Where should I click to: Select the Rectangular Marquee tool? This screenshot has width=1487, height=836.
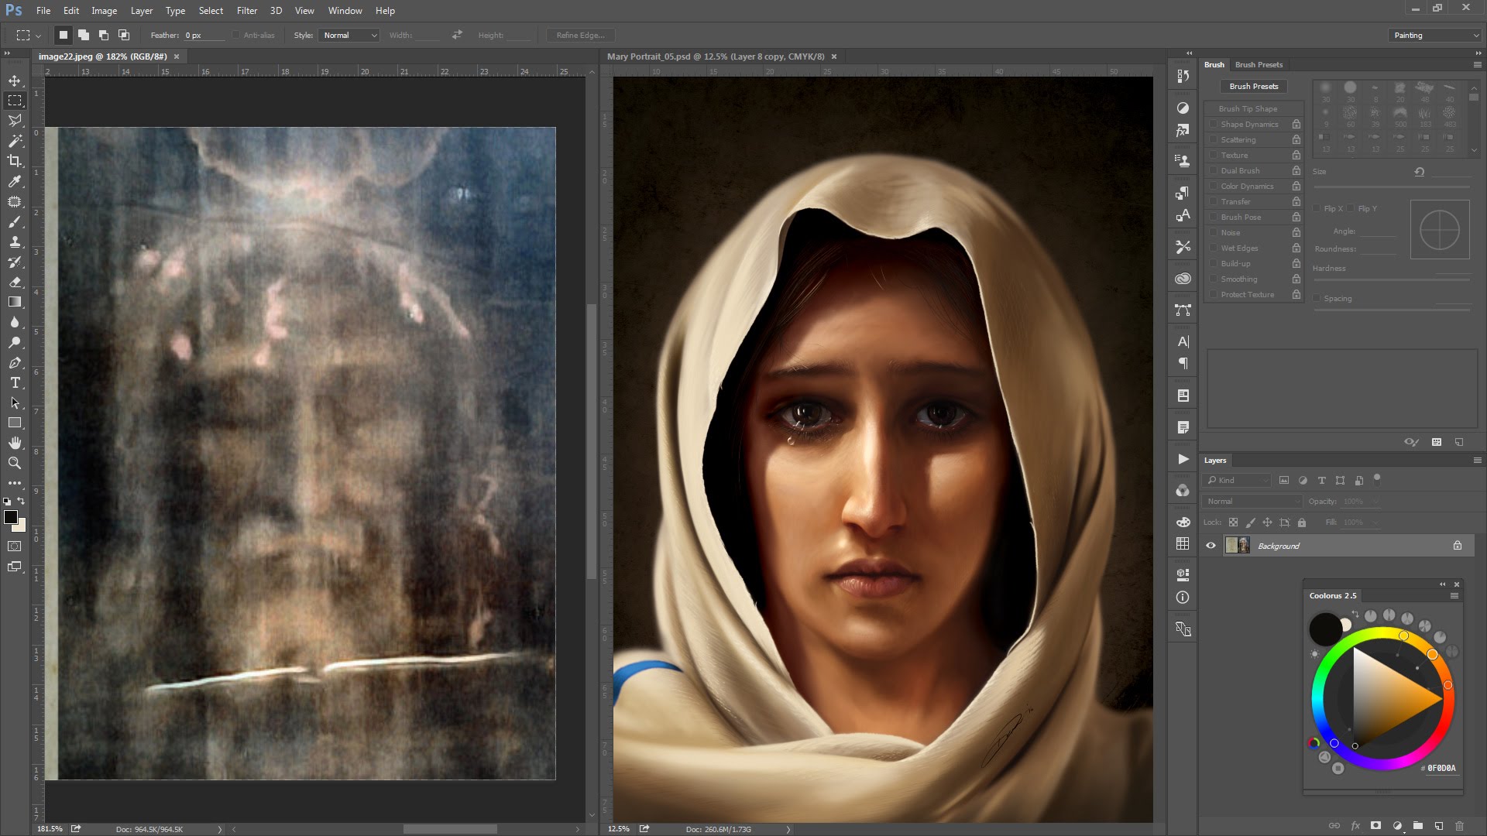[x=15, y=100]
